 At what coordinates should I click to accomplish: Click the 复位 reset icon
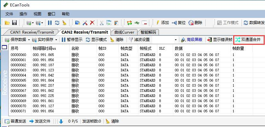coord(174,23)
